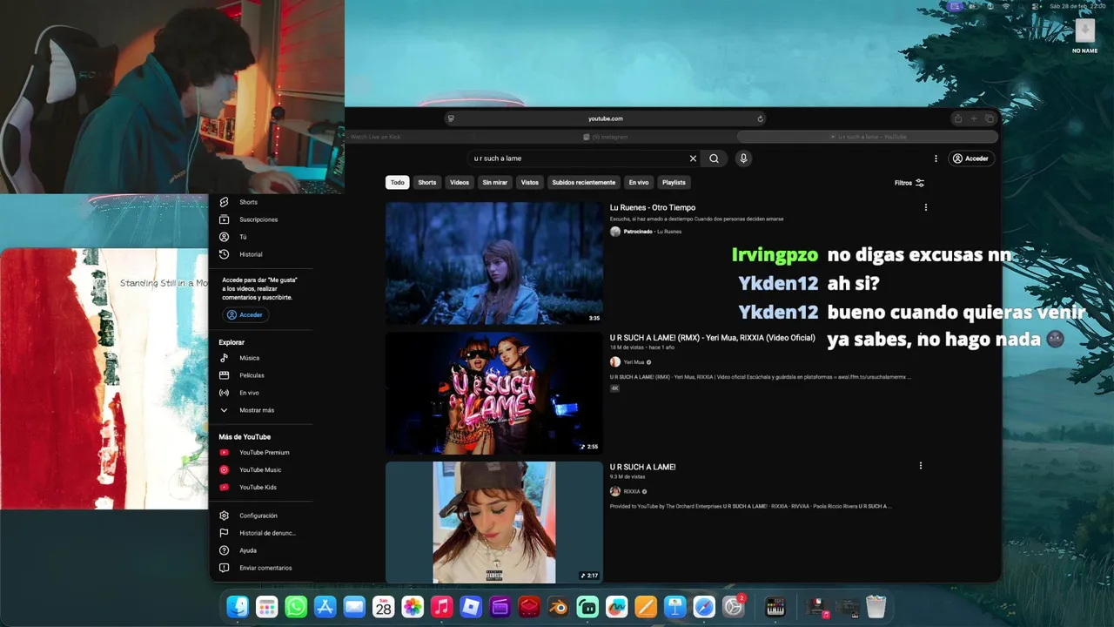The height and width of the screenshot is (627, 1114).
Task: Open a new Safari tab with plus icon
Action: pyautogui.click(x=974, y=118)
